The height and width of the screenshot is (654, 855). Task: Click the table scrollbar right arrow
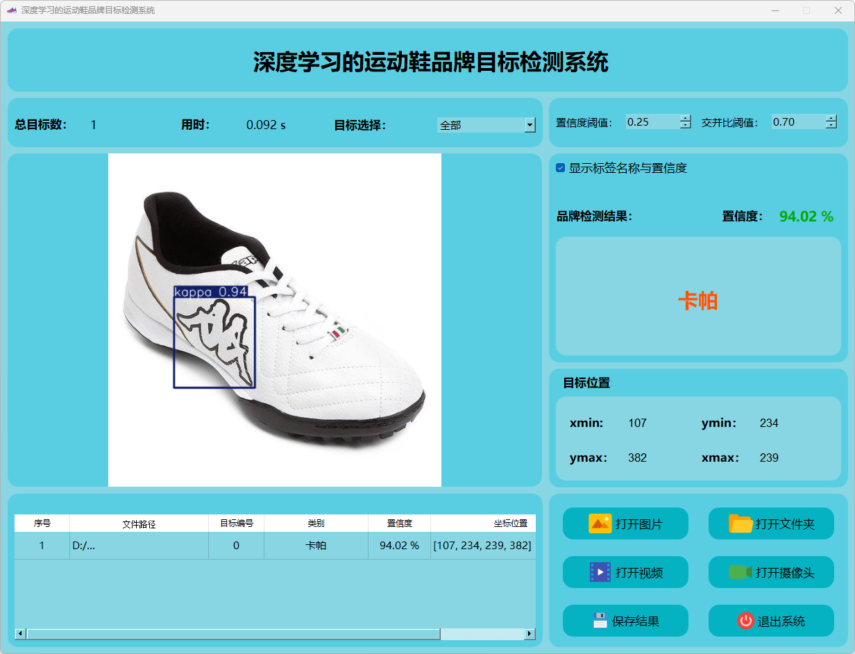click(x=530, y=634)
